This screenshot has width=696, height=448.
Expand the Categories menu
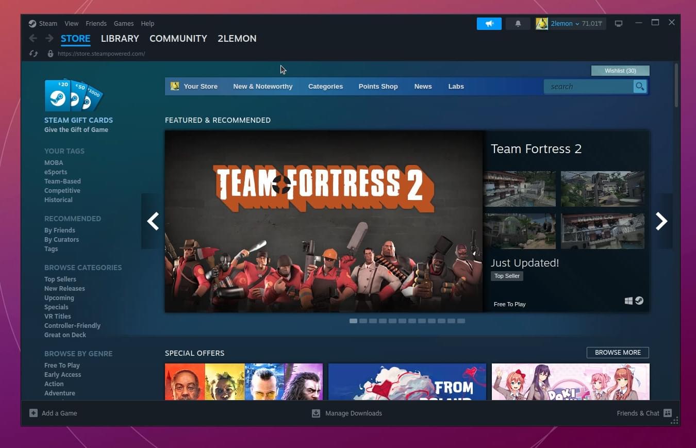[x=325, y=86]
